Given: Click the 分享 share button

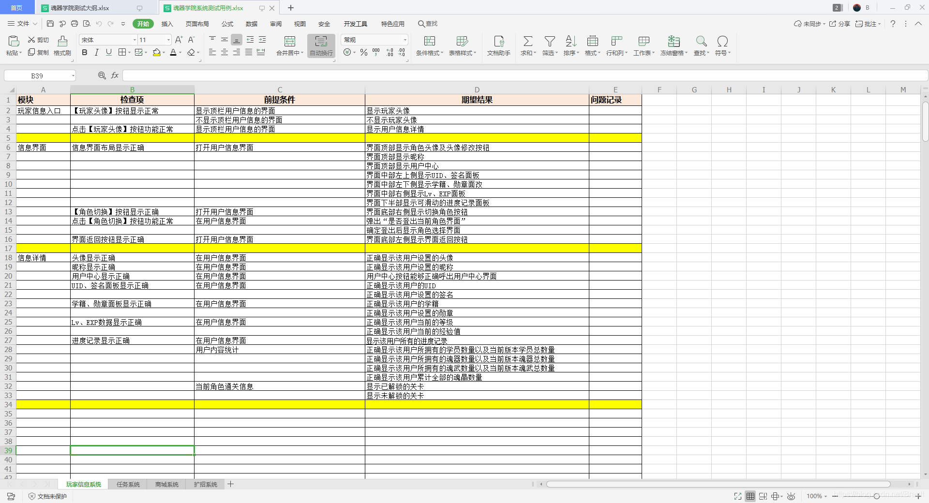Looking at the screenshot, I should tap(839, 24).
